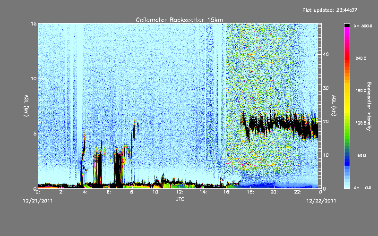Click the red region of the colorbar
The width and height of the screenshot is (378, 236).
[x=347, y=57]
